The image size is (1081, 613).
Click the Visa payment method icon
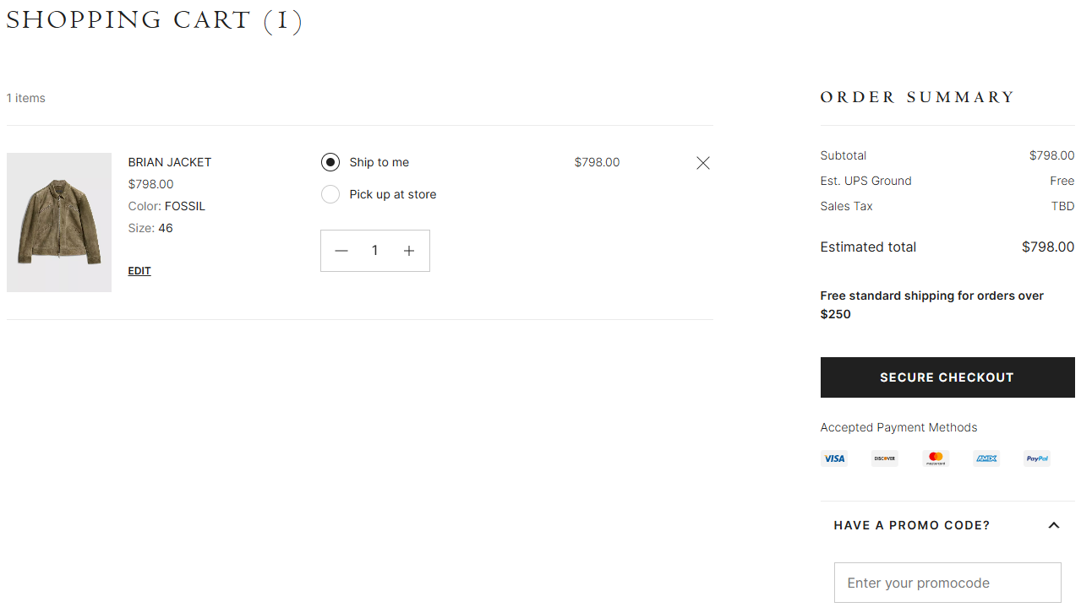[x=834, y=458]
